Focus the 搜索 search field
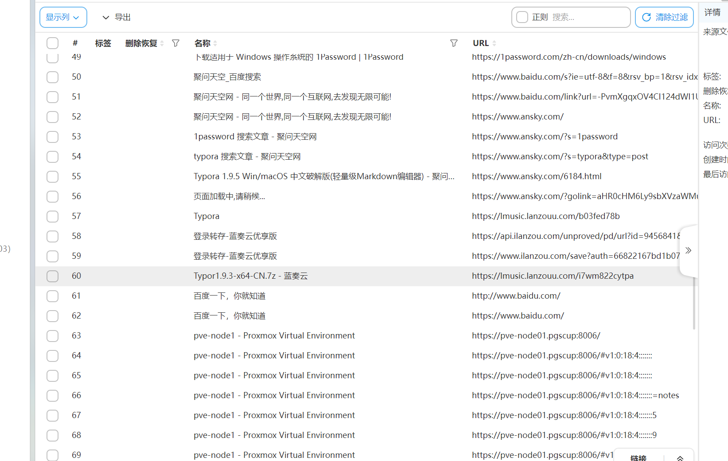The width and height of the screenshot is (728, 461). click(588, 17)
